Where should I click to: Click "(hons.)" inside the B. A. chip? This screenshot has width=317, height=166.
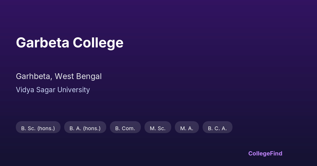click(x=92, y=128)
